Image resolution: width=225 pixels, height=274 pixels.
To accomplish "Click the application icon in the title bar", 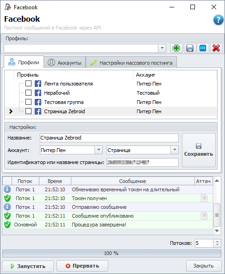I will 7,7.
